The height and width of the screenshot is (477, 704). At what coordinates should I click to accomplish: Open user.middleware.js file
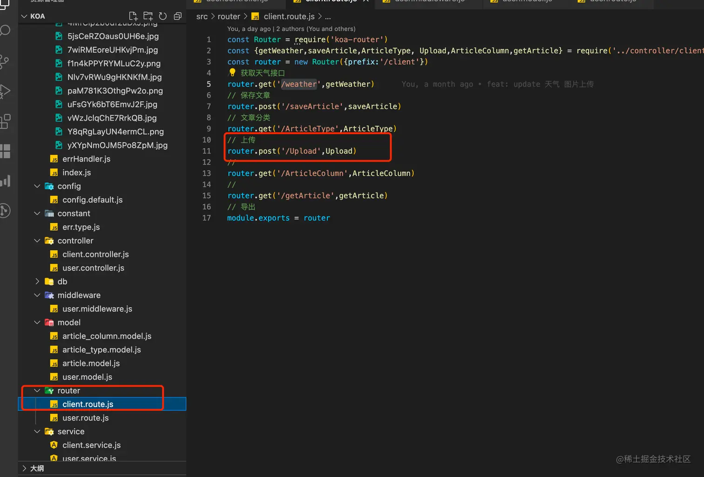point(97,309)
